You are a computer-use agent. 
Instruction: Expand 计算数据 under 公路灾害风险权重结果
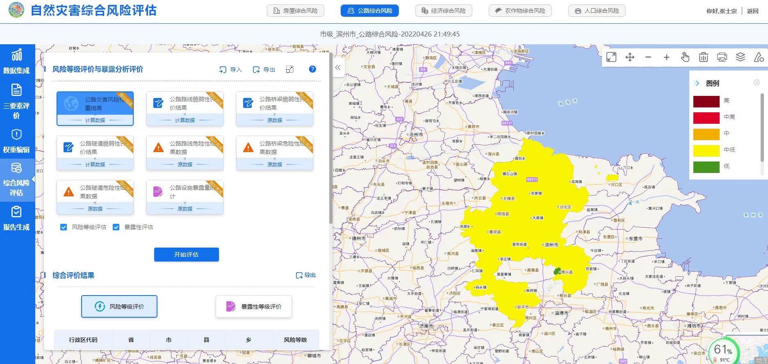95,120
